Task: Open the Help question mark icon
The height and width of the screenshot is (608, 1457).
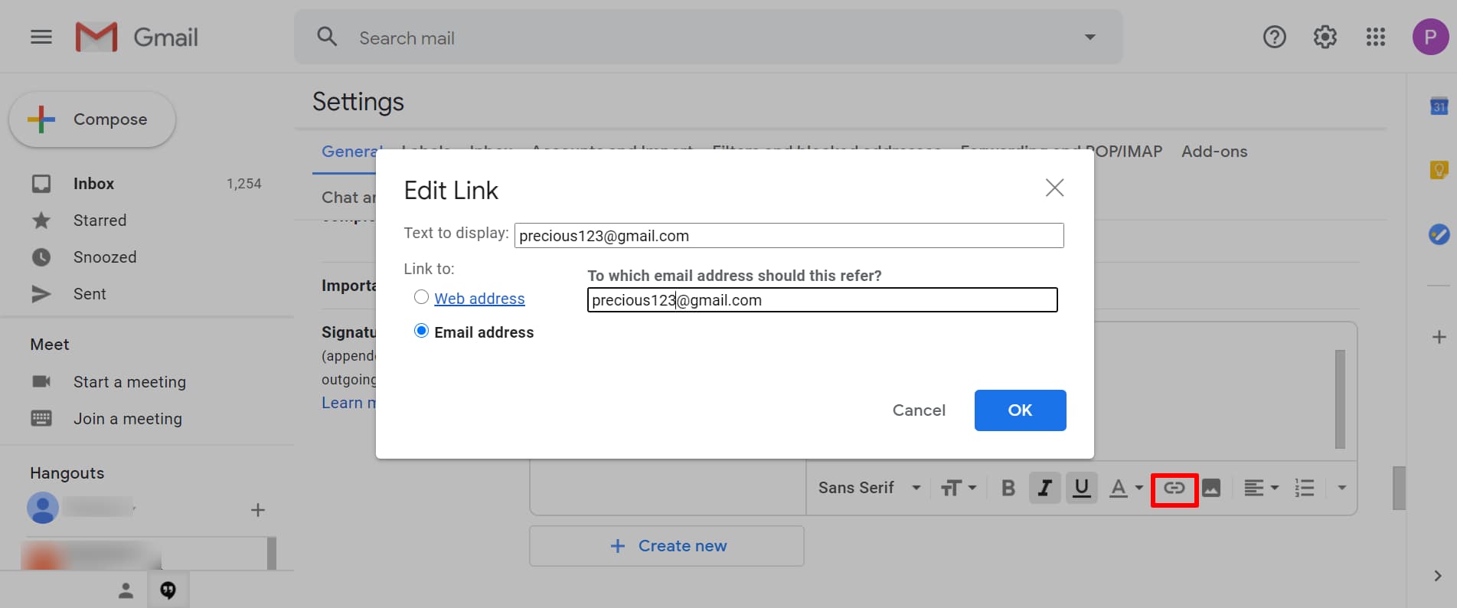Action: pos(1274,37)
